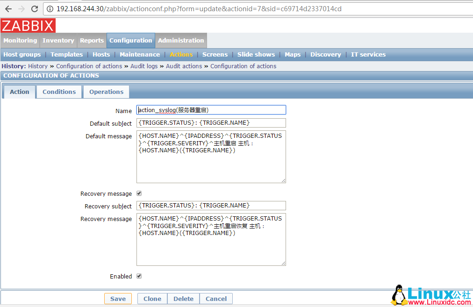473x307 pixels.
Task: Open the Operations tab
Action: click(x=106, y=92)
